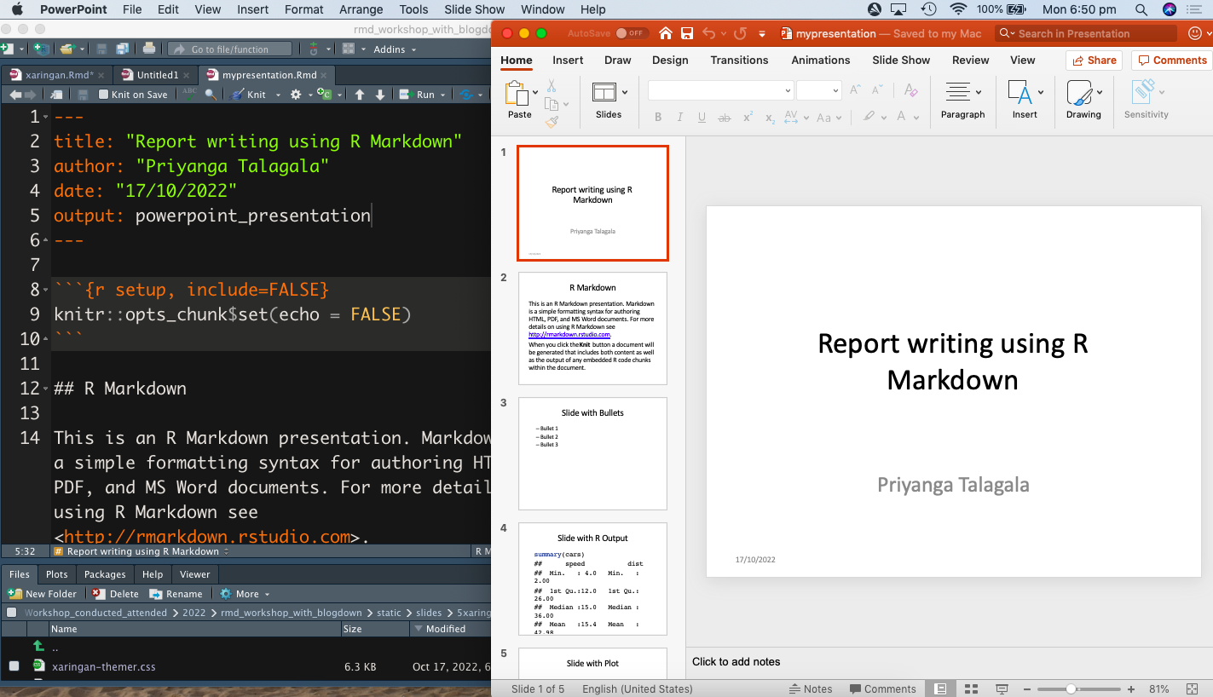This screenshot has width=1213, height=697.
Task: Click the Search in Presentation field
Action: [1085, 33]
